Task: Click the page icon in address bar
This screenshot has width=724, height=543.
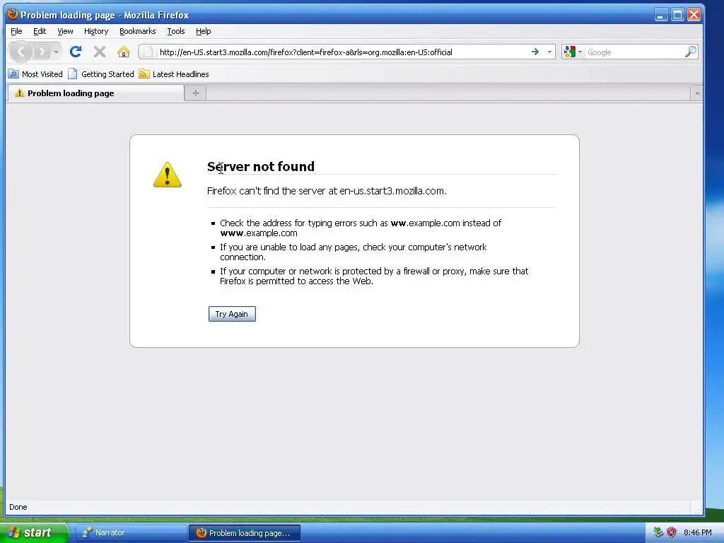Action: tap(148, 52)
